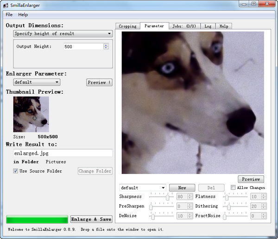
Task: Expand the output dimensions mode dropdown
Action: tap(63, 34)
